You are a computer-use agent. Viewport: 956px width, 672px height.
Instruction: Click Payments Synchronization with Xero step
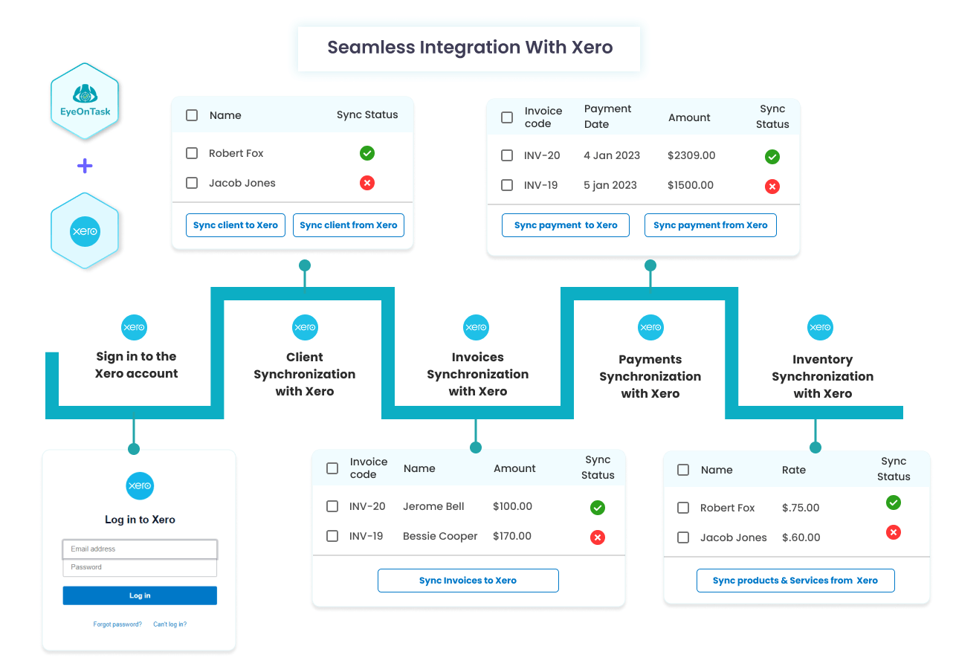650,376
